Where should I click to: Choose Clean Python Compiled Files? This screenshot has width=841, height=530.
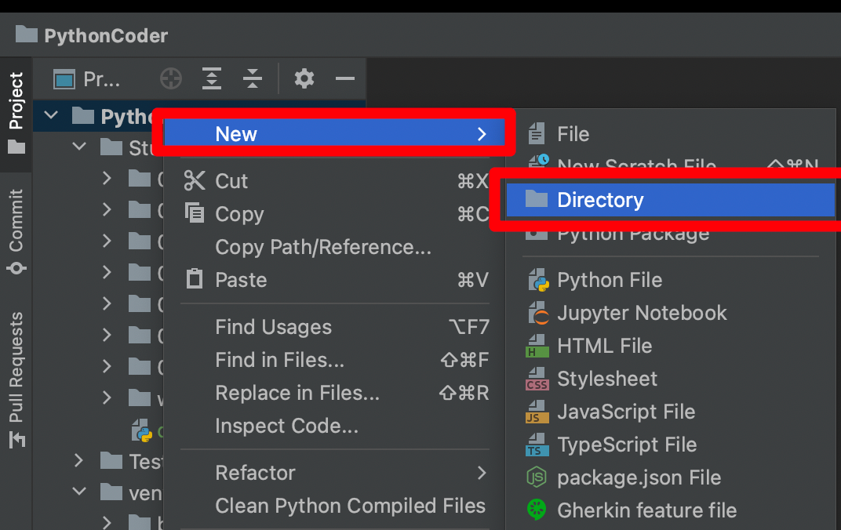tap(334, 506)
